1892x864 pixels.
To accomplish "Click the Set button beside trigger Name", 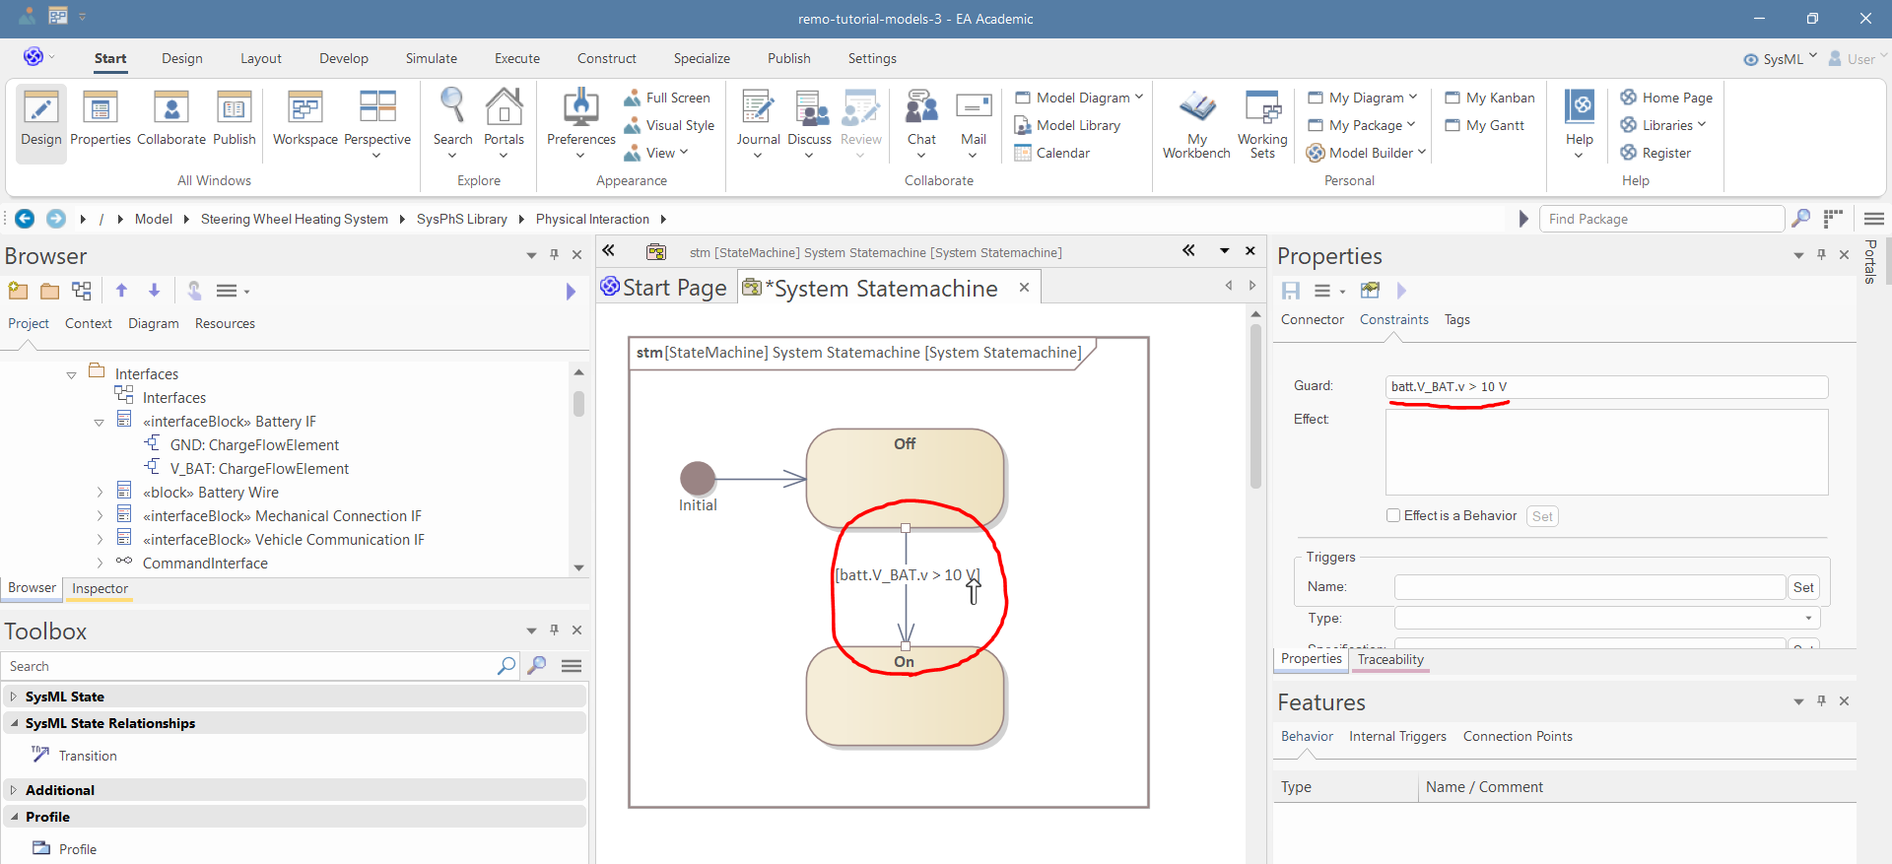I will pyautogui.click(x=1802, y=587).
